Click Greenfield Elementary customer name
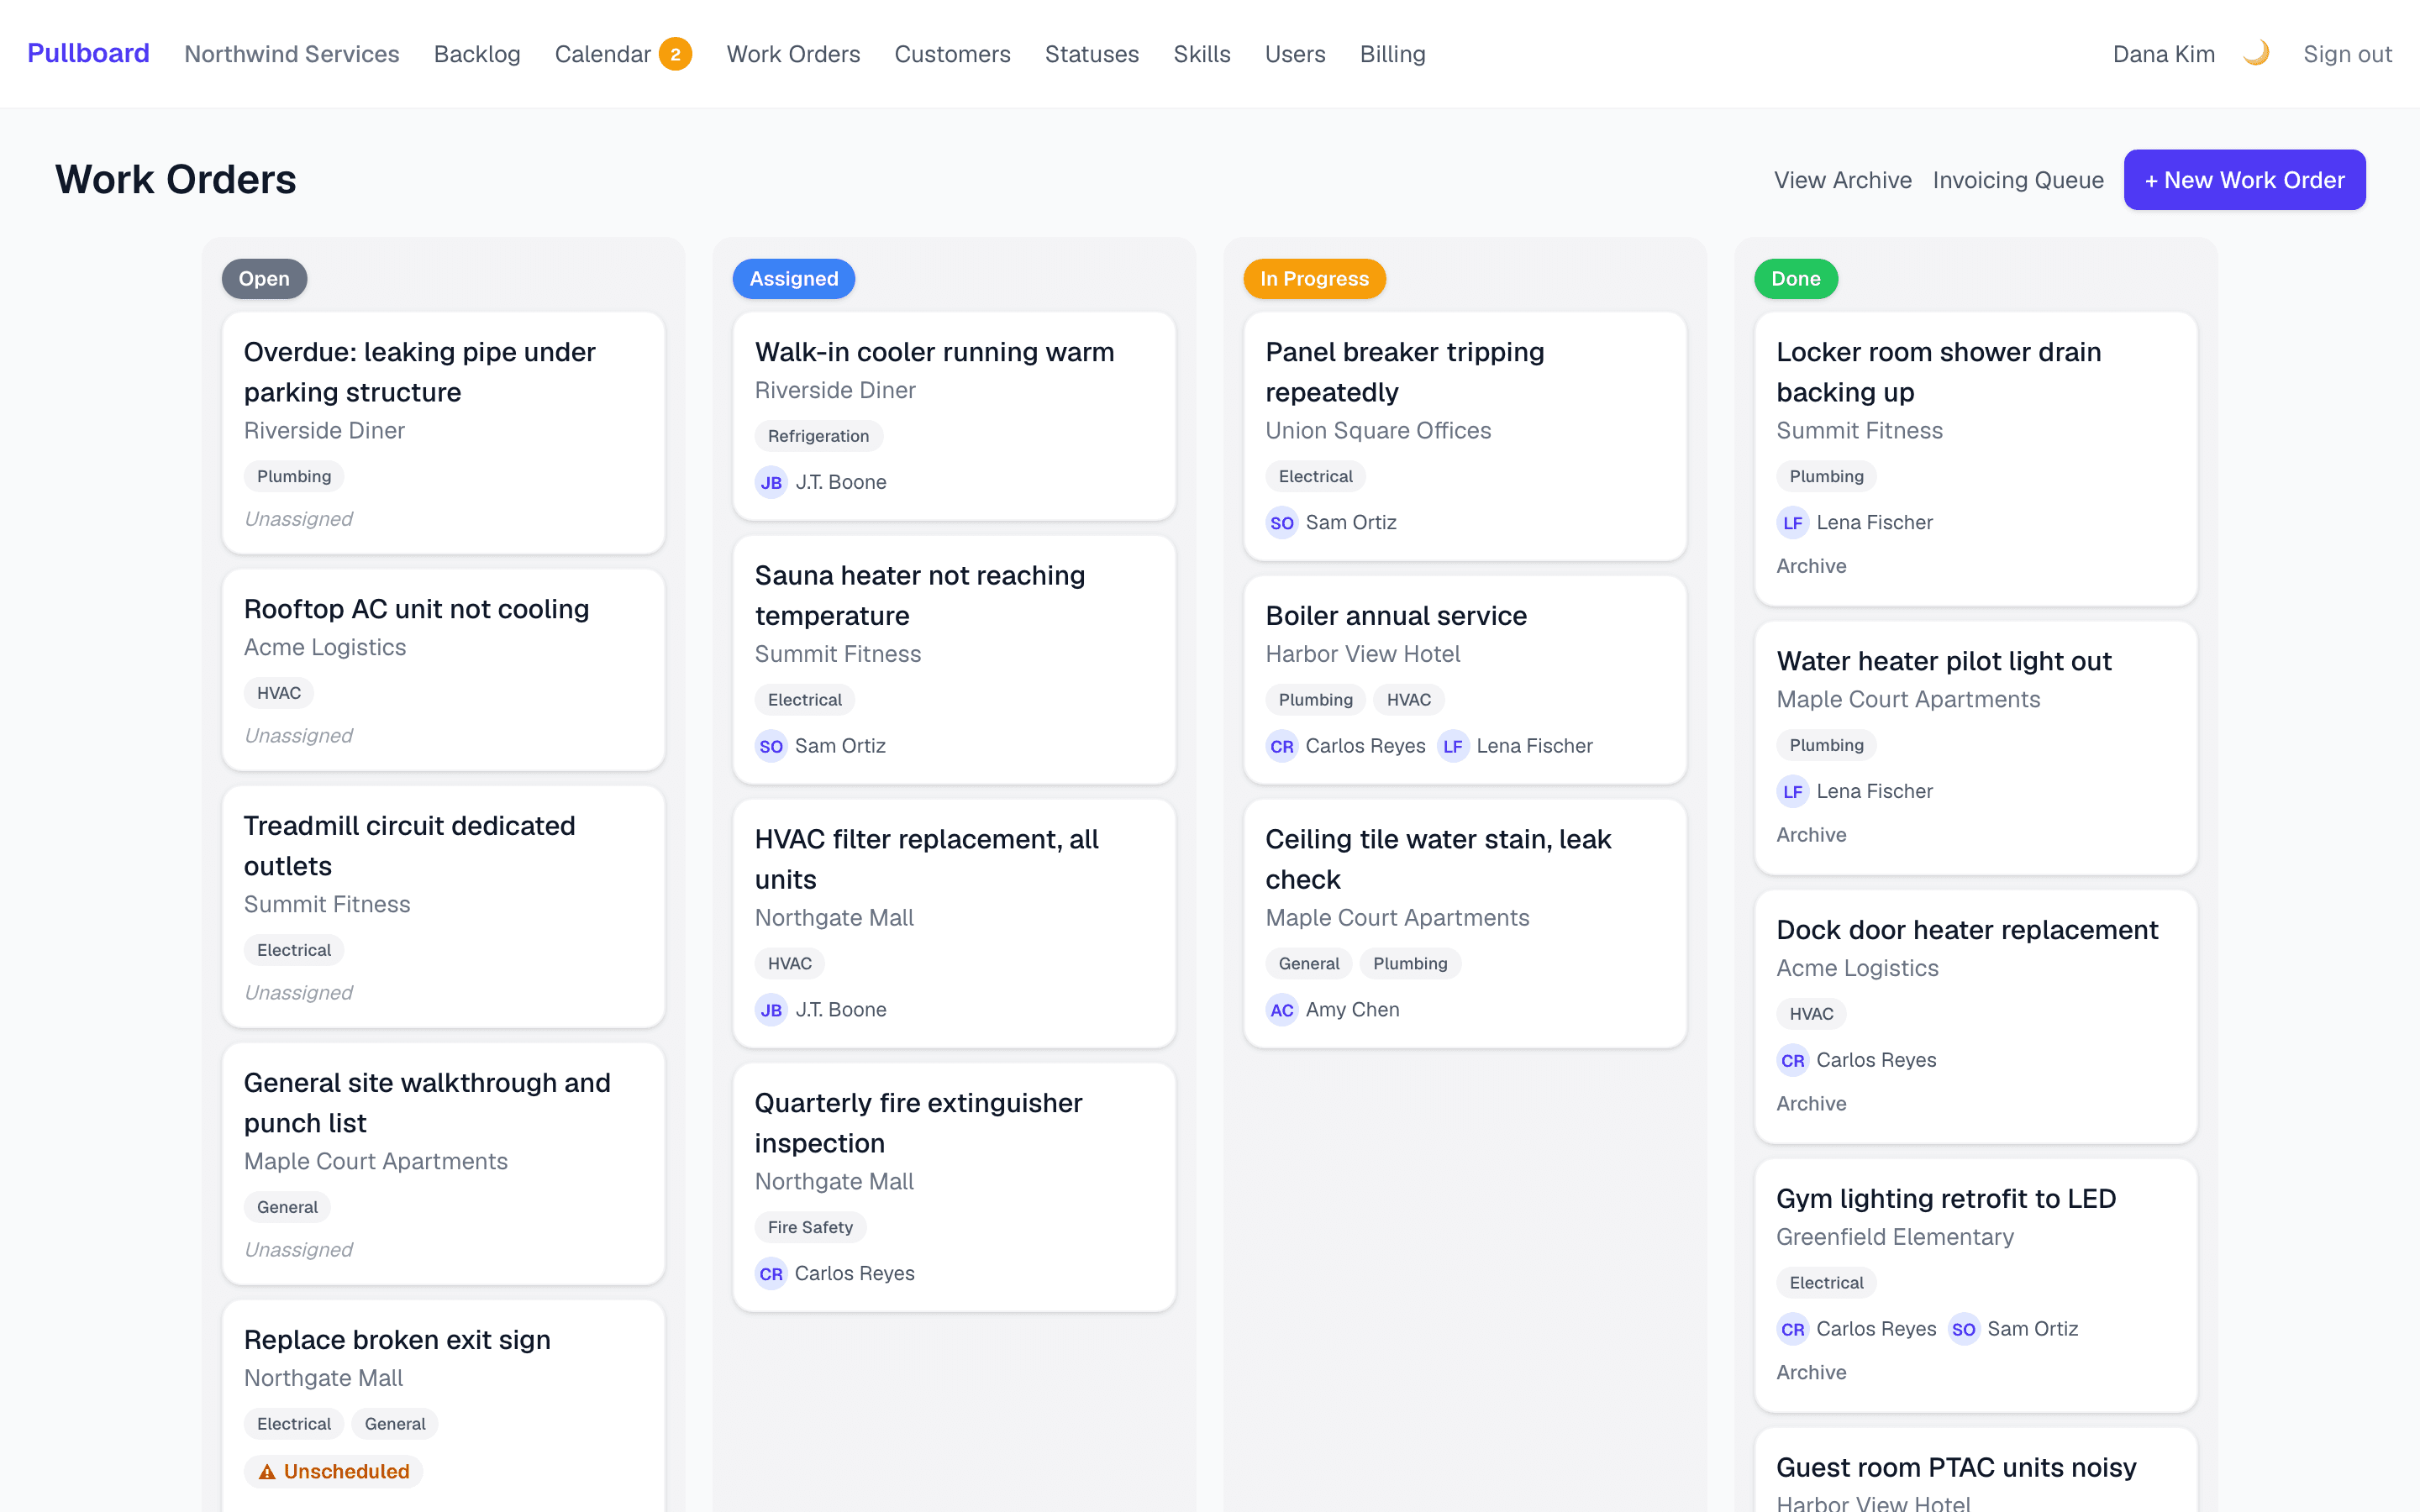 pos(1895,1237)
